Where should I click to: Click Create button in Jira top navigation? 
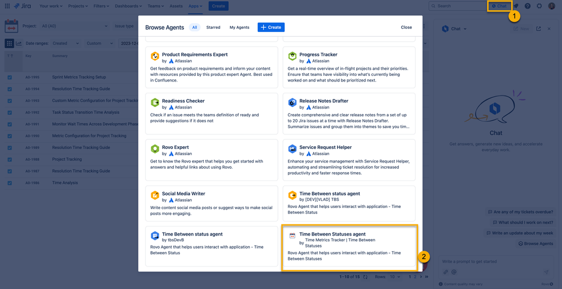218,6
